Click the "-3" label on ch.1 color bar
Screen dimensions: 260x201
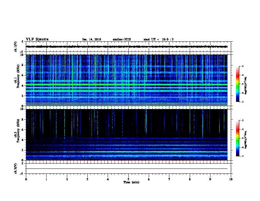pos(242,66)
